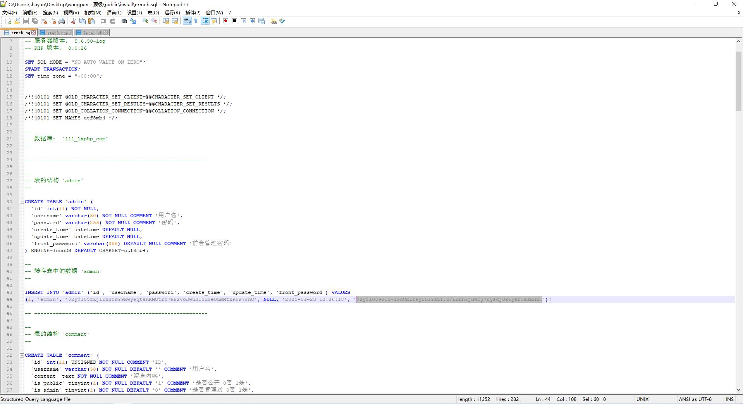743x404 pixels.
Task: Toggle Show all characters pilcrow button
Action: pyautogui.click(x=196, y=21)
